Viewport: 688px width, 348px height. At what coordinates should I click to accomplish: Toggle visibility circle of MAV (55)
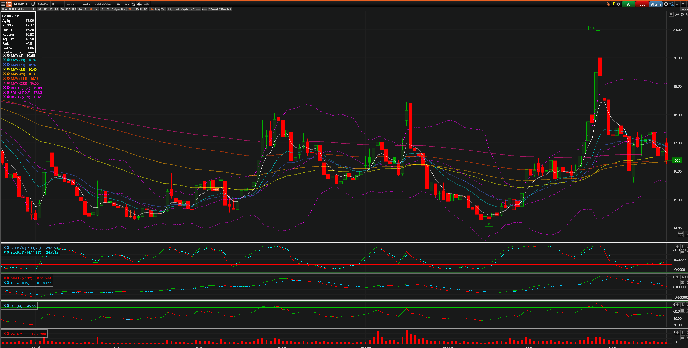tap(8, 69)
